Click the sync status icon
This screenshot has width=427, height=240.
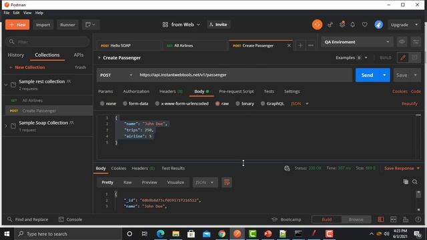click(317, 25)
